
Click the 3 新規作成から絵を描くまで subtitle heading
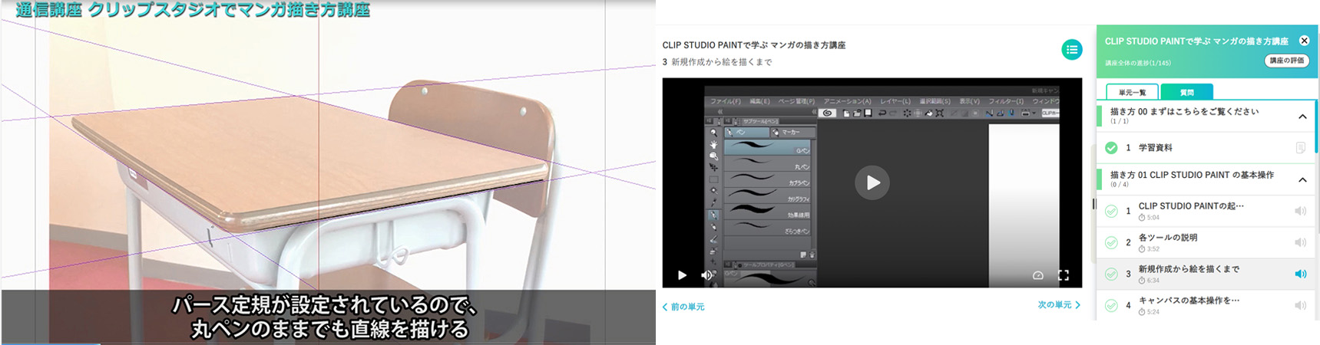(717, 62)
